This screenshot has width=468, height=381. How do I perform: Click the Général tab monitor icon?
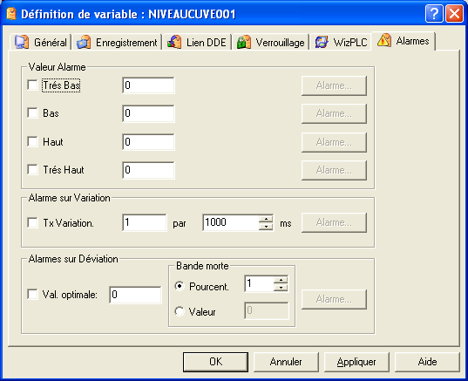point(22,42)
